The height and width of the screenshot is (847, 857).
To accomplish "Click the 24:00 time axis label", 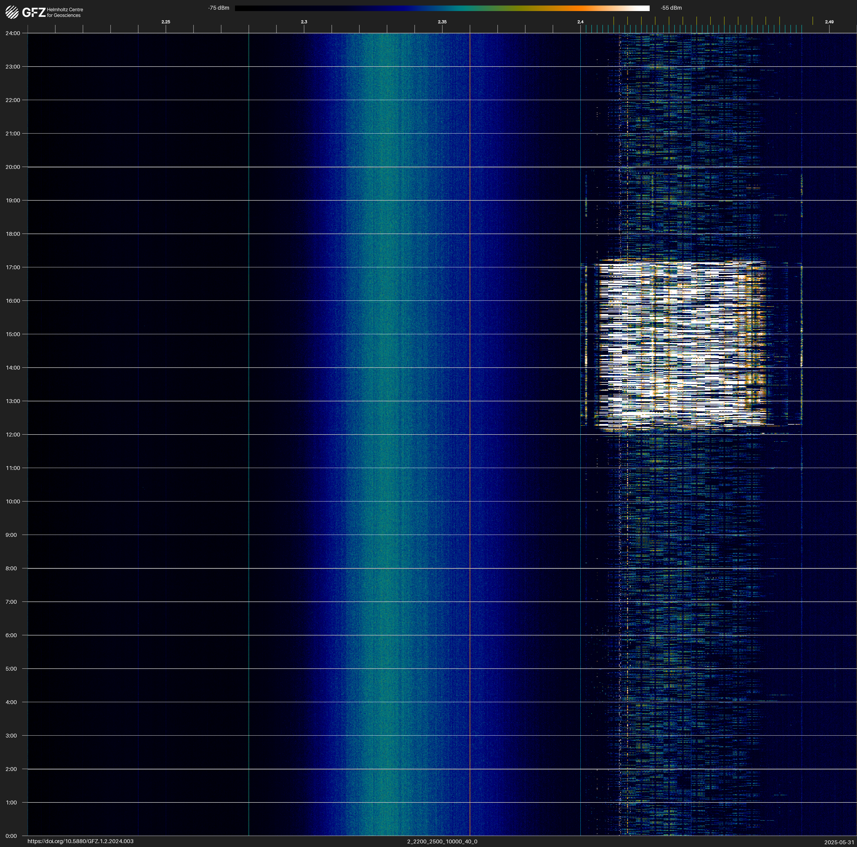I will click(x=13, y=33).
